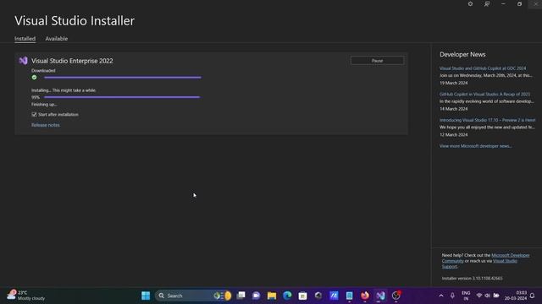Screen dimensions: 542x304
Task: Click the installing progress bar at 99%
Action: [x=122, y=97]
